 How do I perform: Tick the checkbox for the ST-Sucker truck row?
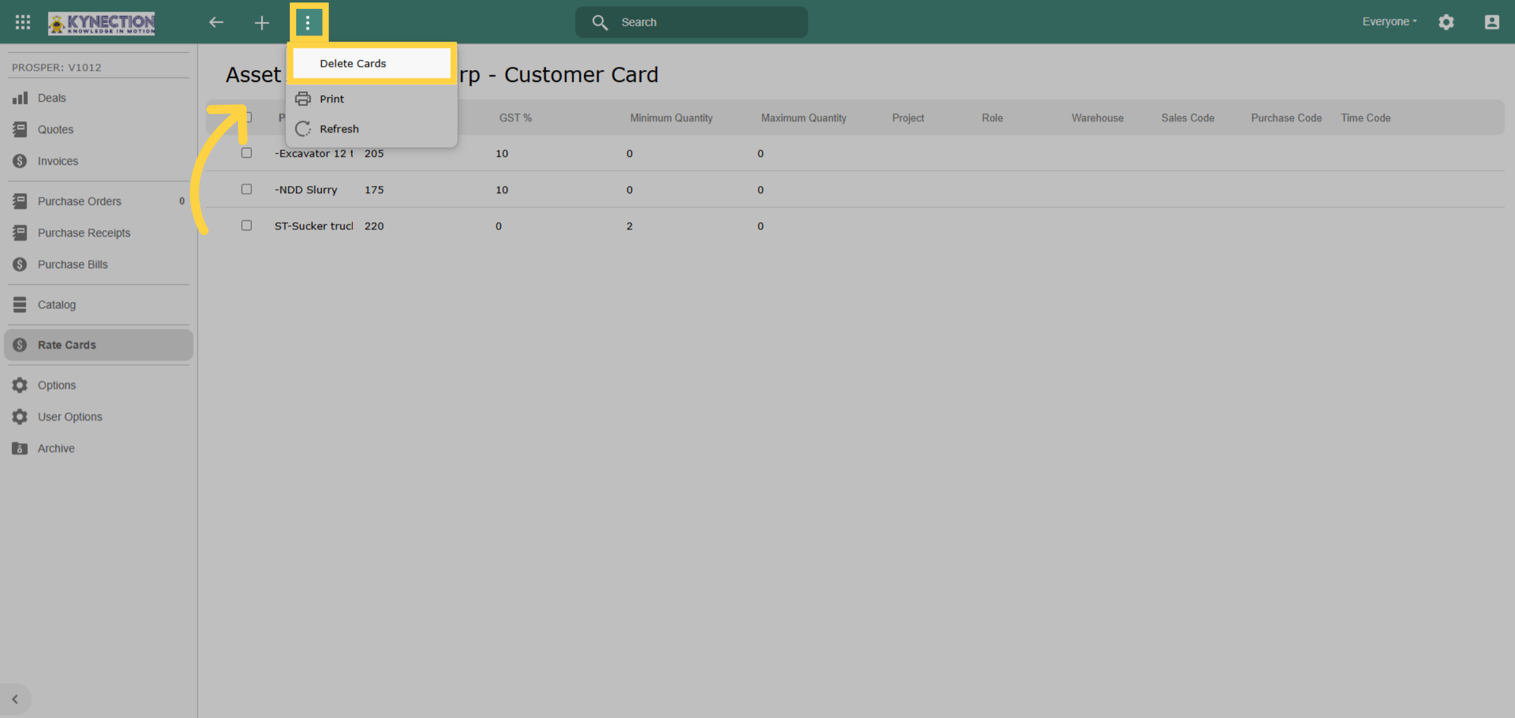246,225
